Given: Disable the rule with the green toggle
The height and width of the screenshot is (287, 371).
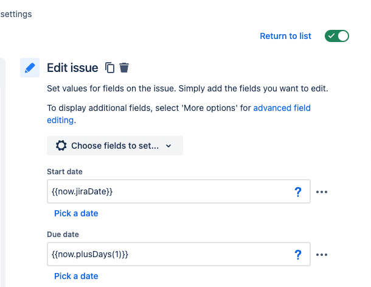Looking at the screenshot, I should [x=337, y=36].
